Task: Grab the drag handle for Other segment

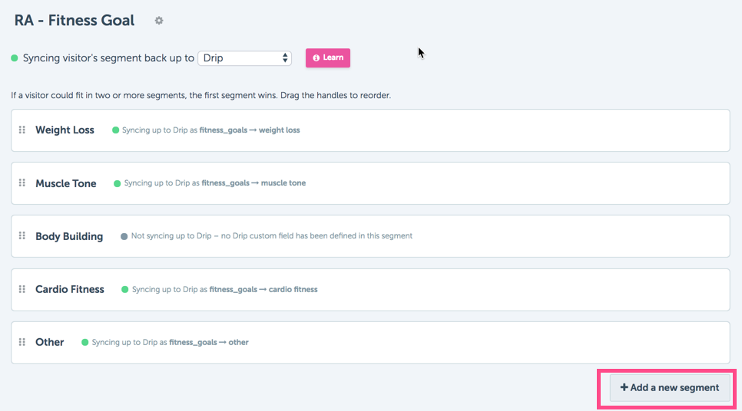Action: [x=22, y=342]
